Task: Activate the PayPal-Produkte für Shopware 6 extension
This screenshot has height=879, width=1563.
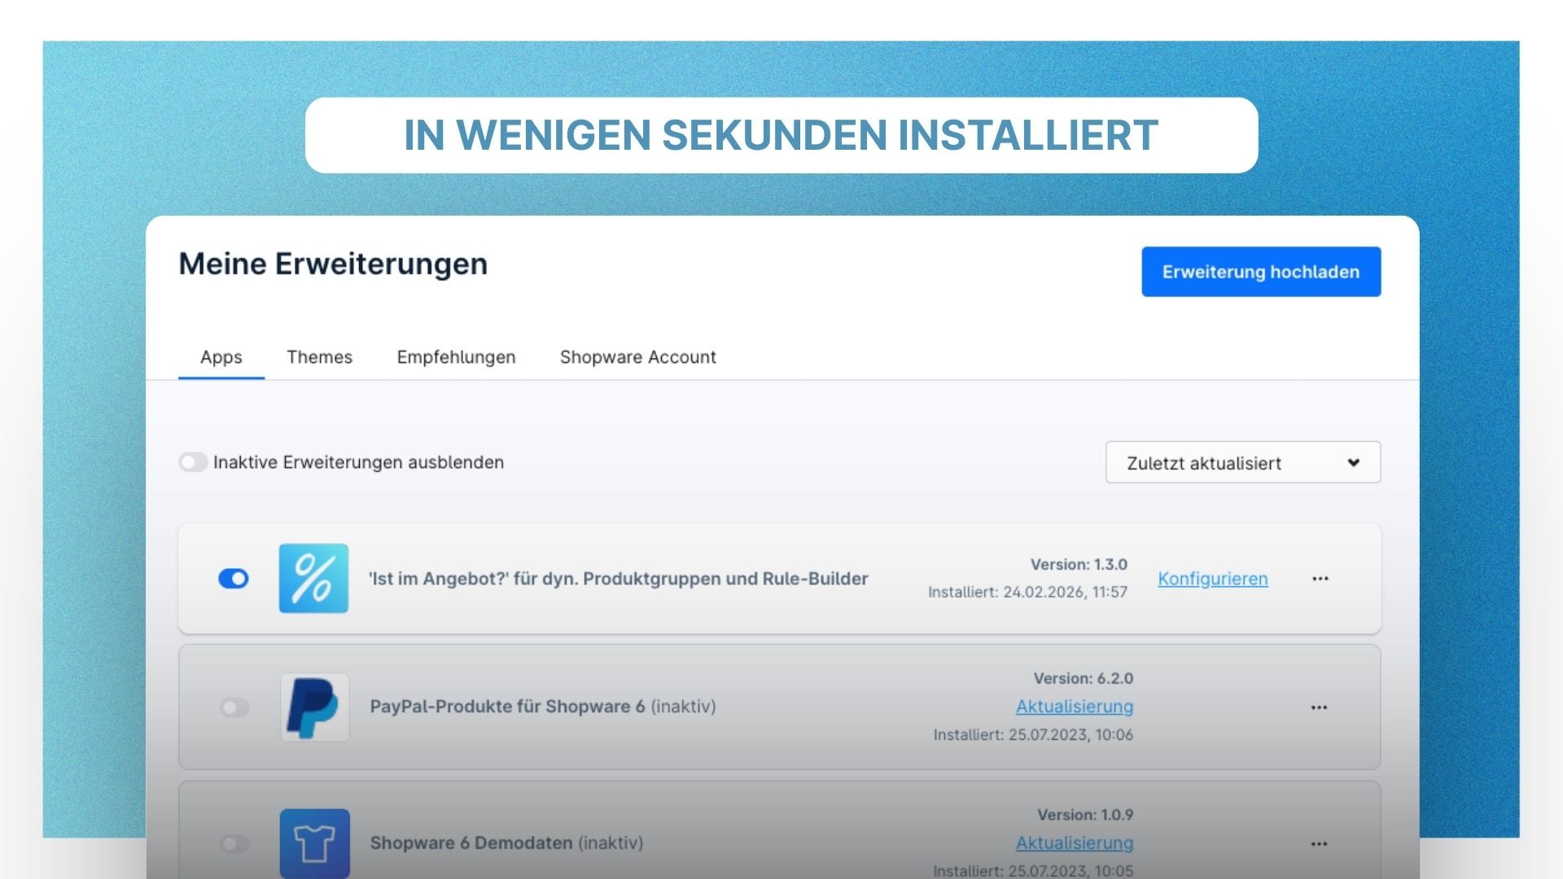Action: [234, 707]
